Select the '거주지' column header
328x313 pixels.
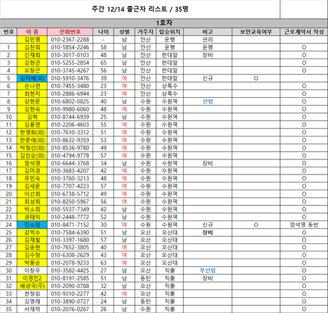click(146, 32)
